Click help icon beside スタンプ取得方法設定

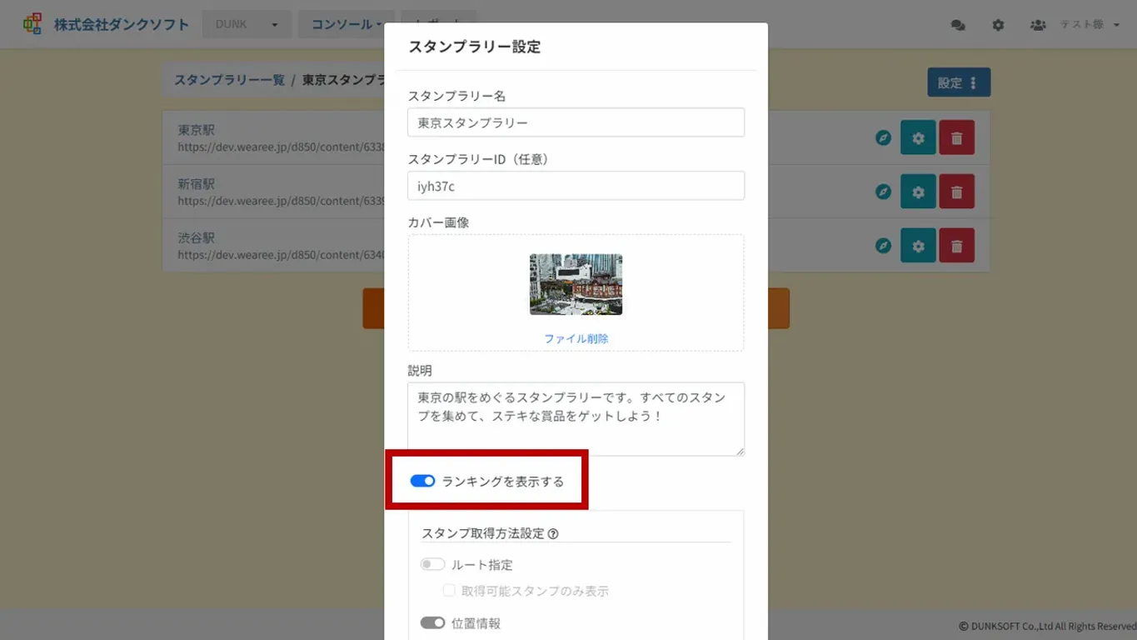[x=553, y=533]
